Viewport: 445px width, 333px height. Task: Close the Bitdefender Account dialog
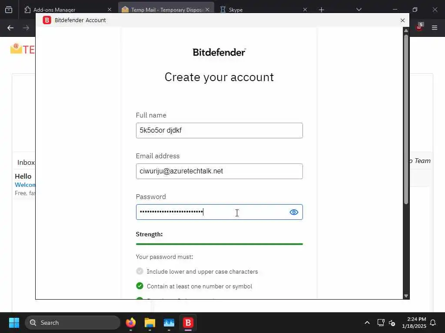point(402,20)
